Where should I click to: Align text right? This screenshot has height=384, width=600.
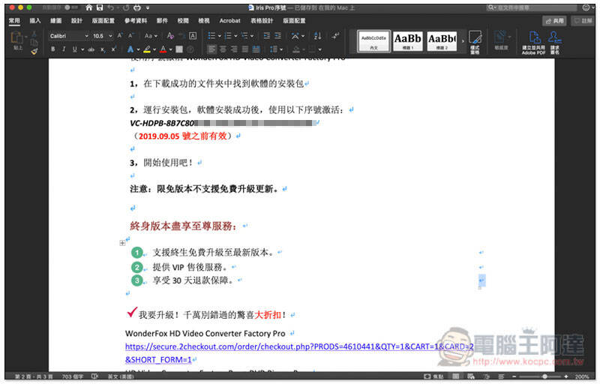click(x=234, y=49)
